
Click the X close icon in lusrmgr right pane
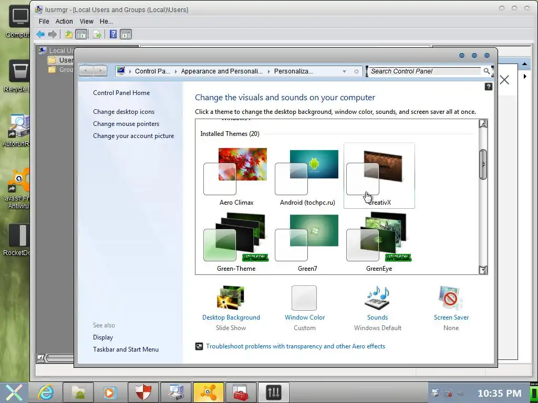(x=504, y=80)
